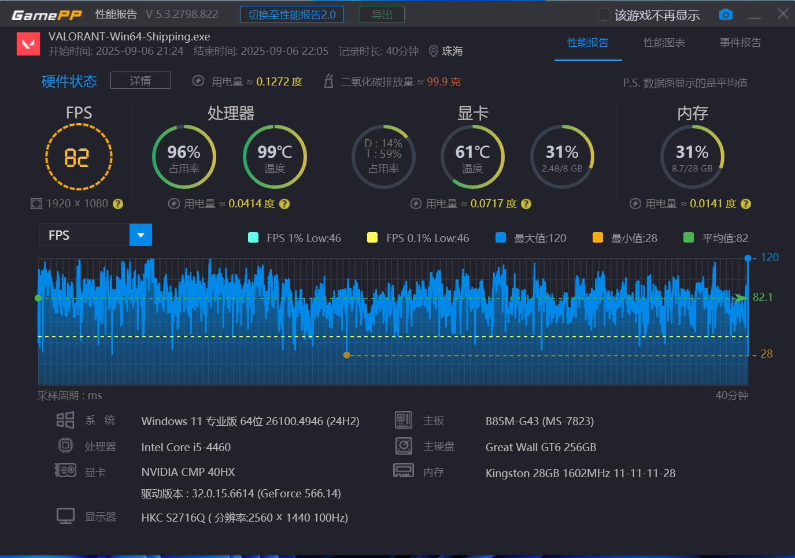Screen dimensions: 795x558
Task: Click the 硬件状态 heading
Action: click(69, 81)
